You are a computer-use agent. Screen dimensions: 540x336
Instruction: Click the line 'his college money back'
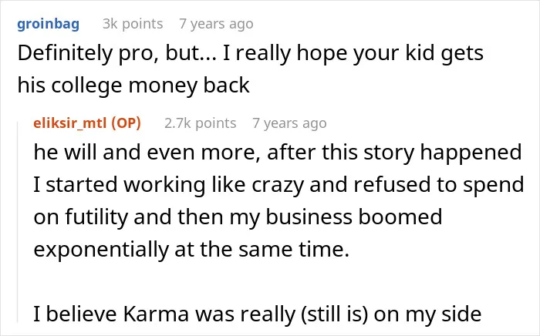[x=133, y=86]
